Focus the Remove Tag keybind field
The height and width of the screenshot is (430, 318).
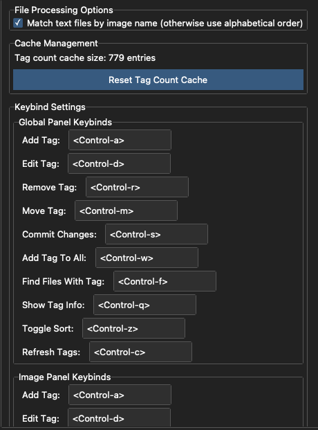[138, 187]
